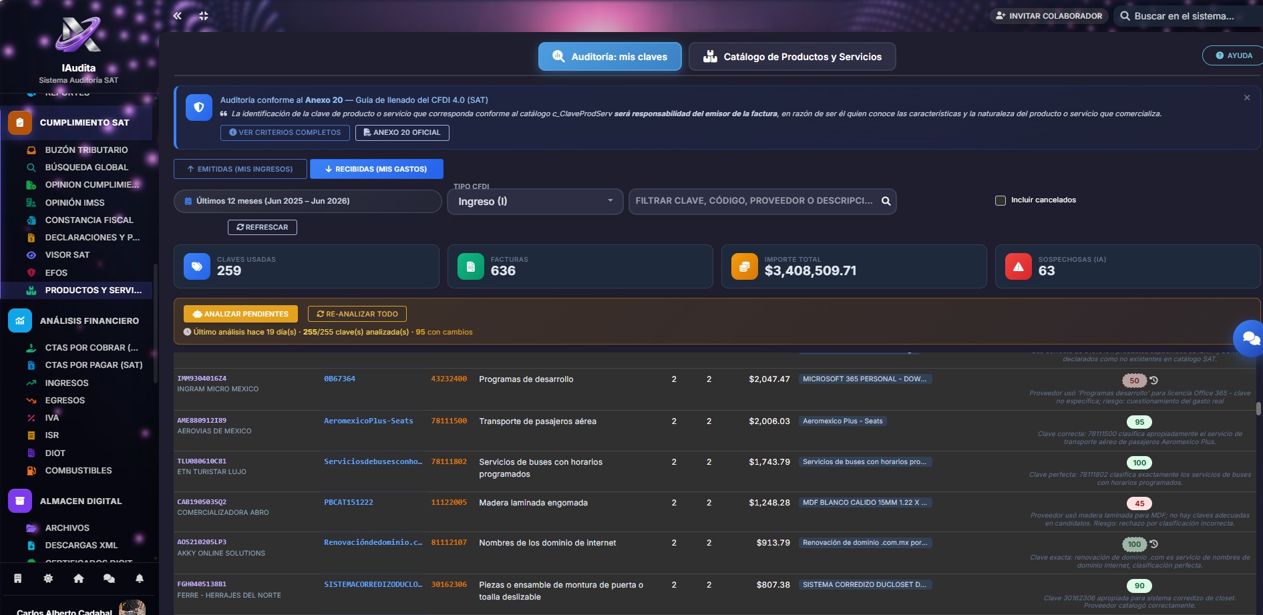This screenshot has width=1263, height=615.
Task: Click Analizar Pendientes button
Action: pyautogui.click(x=240, y=314)
